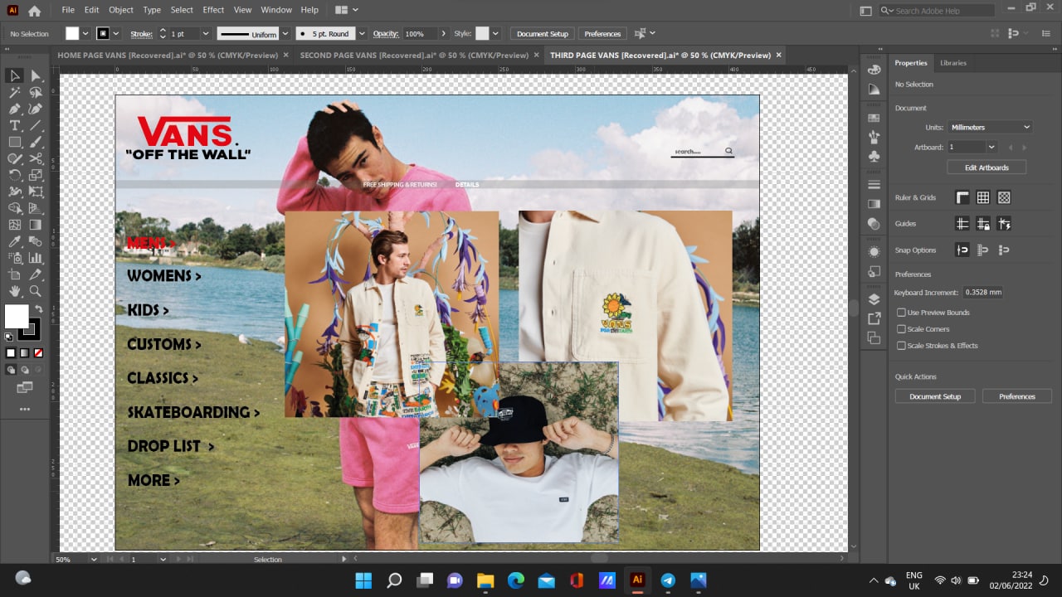Screen dimensions: 1062x597
Task: Open the zoom level dropdown at 50%
Action: [93, 560]
